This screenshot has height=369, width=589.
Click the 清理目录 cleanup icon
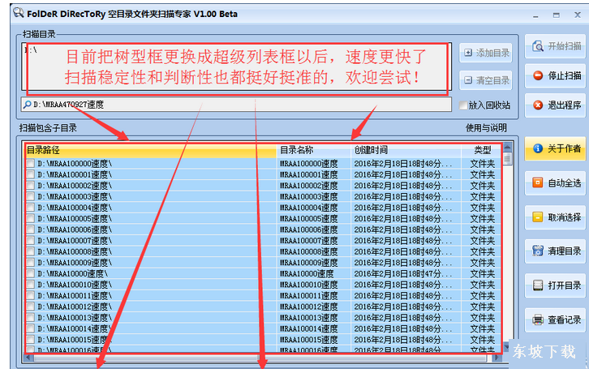click(538, 251)
